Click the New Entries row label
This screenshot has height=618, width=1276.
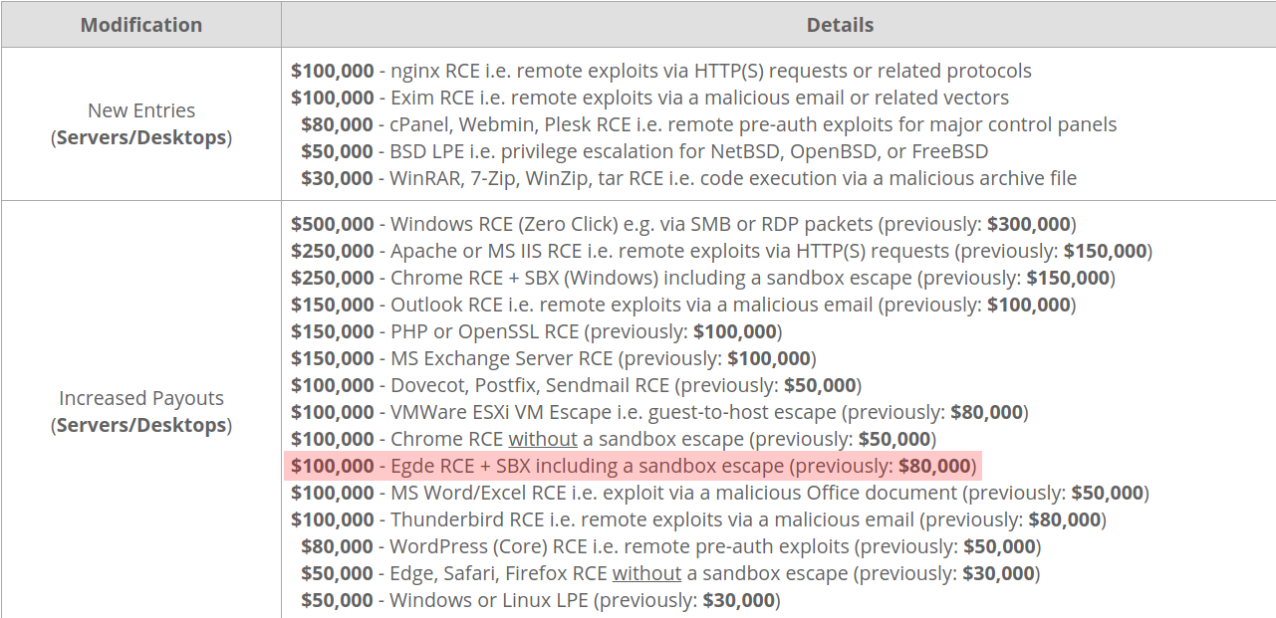[x=141, y=110]
